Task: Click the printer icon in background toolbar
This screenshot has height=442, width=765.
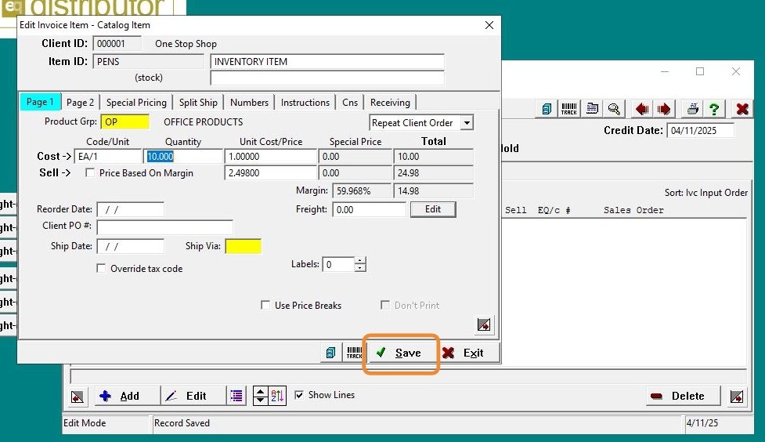Action: point(692,109)
